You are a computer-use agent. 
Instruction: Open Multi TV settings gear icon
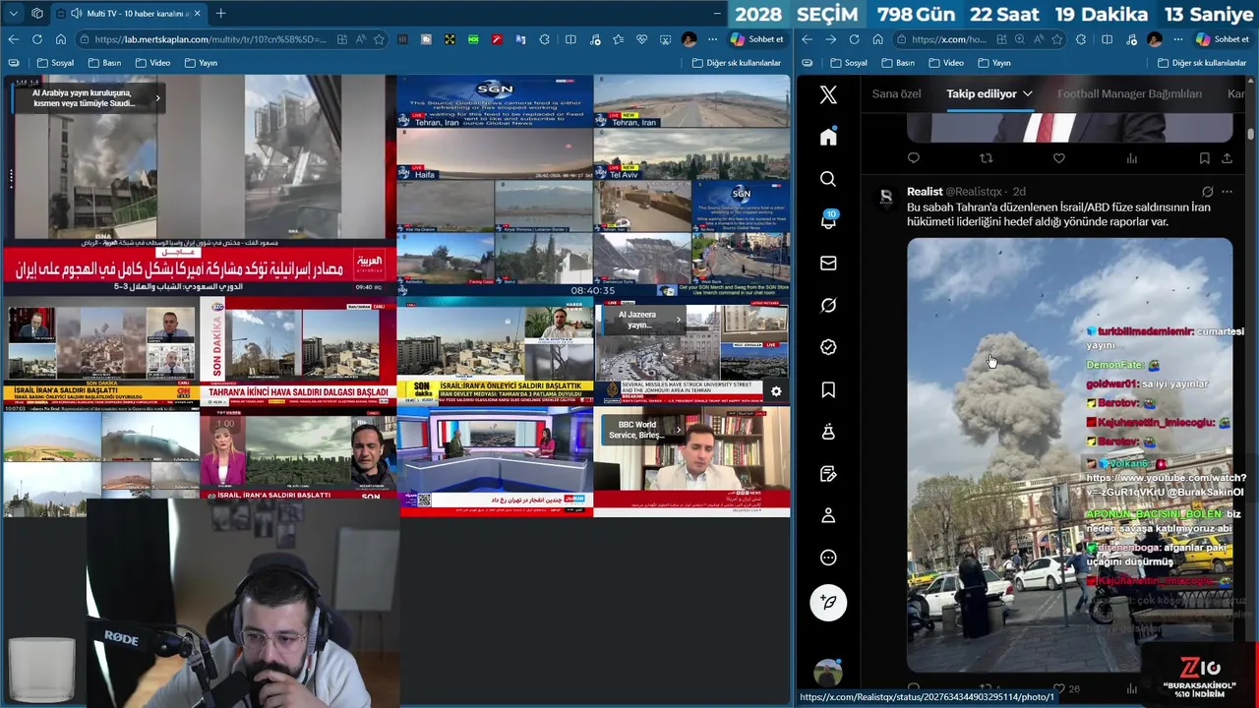point(776,391)
